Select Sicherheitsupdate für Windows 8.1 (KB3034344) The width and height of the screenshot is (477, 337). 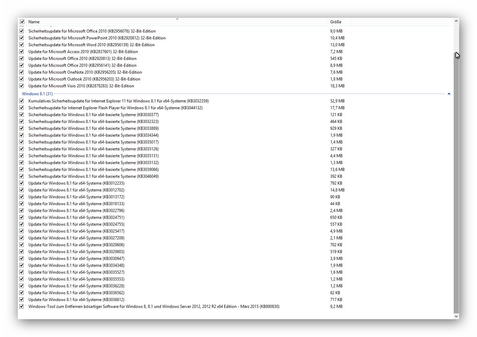tap(94, 135)
